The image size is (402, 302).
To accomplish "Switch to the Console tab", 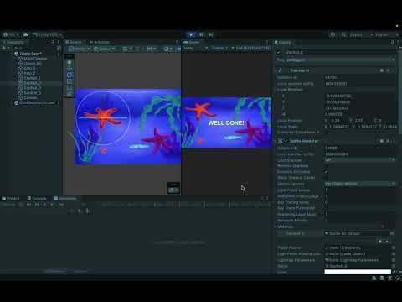I will [37, 198].
